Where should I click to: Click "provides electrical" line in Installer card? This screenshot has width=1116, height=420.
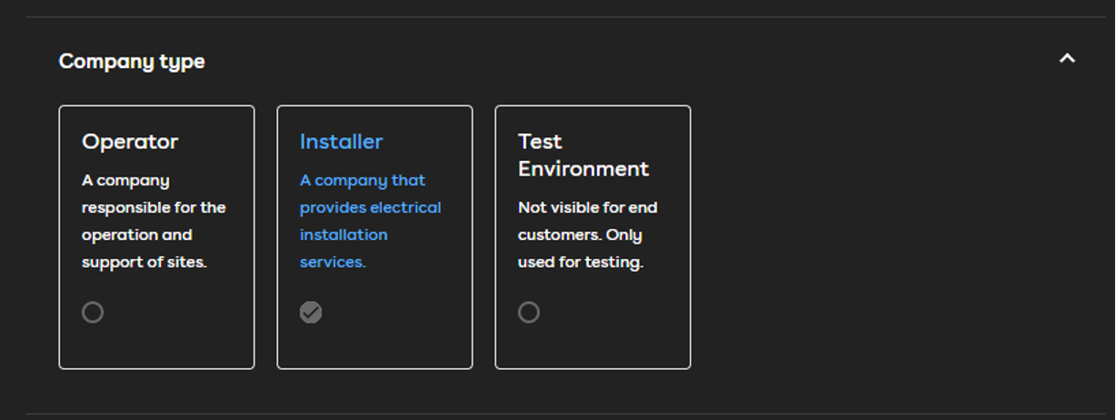[x=370, y=207]
